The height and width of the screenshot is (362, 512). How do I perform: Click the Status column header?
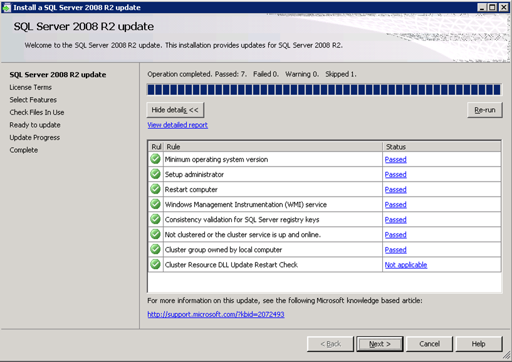[442, 147]
